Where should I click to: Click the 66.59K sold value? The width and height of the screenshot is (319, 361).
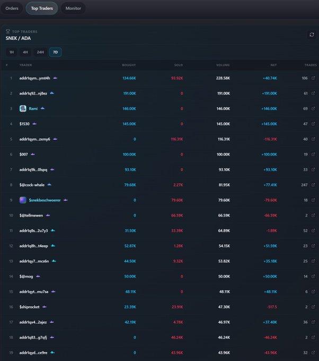coord(177,216)
